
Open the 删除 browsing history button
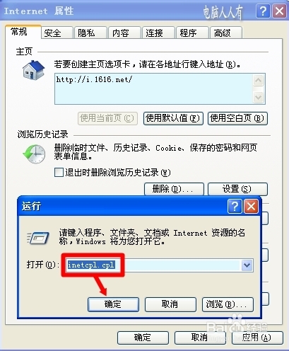click(174, 189)
